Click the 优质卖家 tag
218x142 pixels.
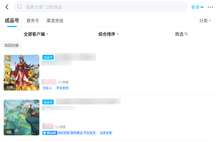(x=106, y=133)
